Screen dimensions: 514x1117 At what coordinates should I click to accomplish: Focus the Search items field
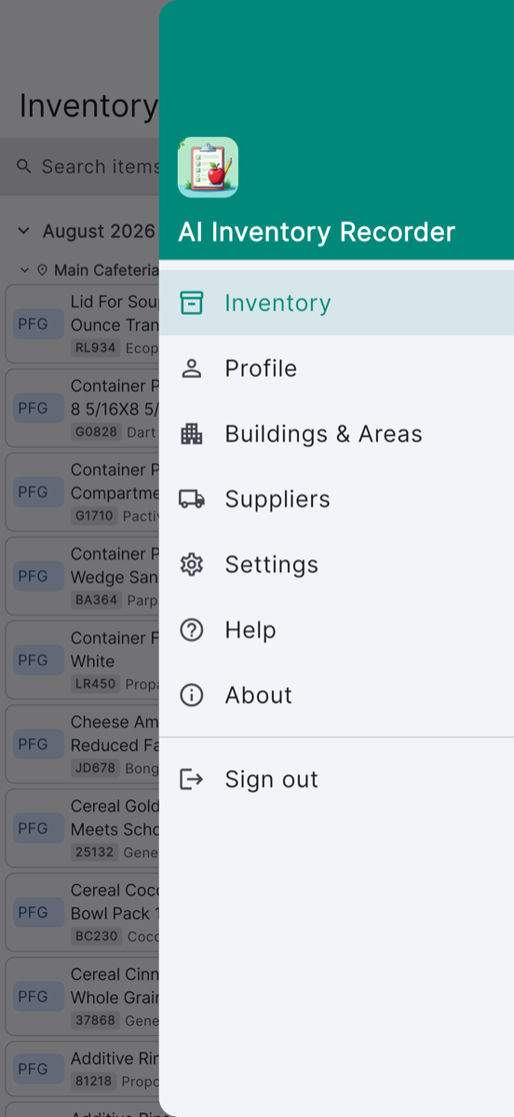(x=80, y=166)
